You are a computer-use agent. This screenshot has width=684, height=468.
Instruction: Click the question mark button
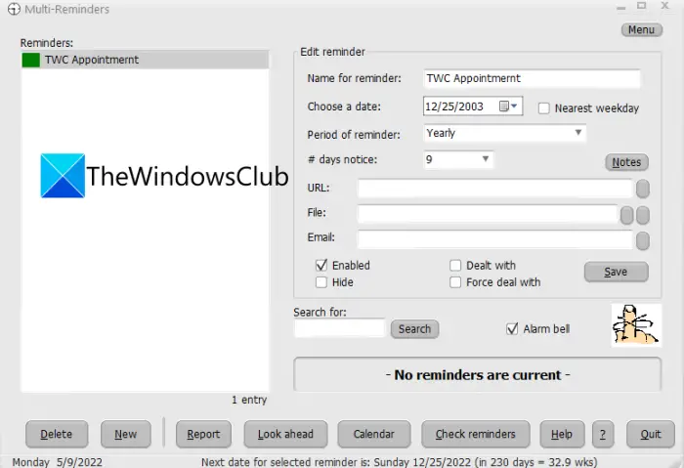point(603,434)
